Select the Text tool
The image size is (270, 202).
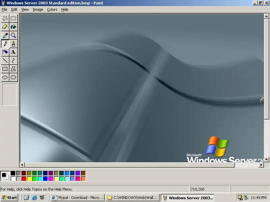[x=13, y=52]
